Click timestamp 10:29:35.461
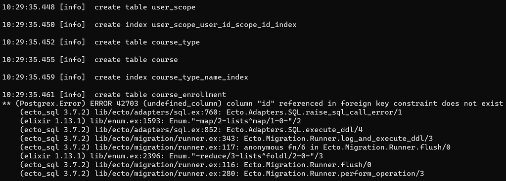 coord(29,95)
